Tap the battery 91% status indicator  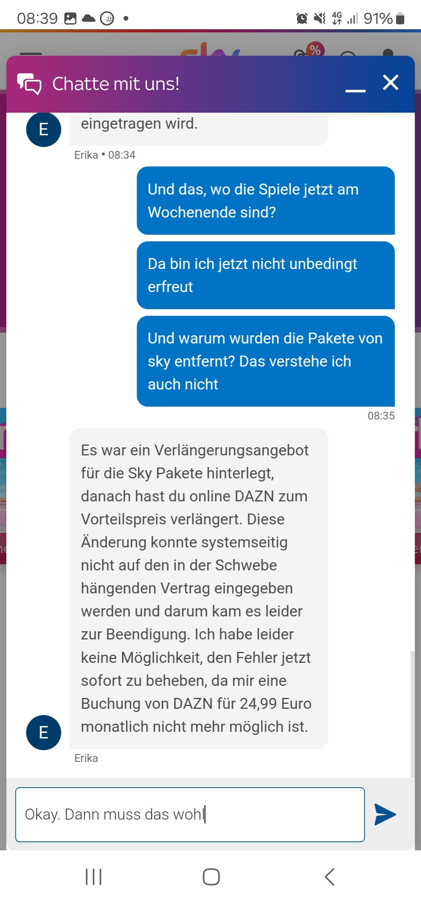(384, 18)
